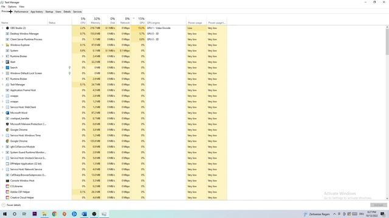Switch to the Performance tab
The width and height of the screenshot is (389, 218).
[21, 12]
